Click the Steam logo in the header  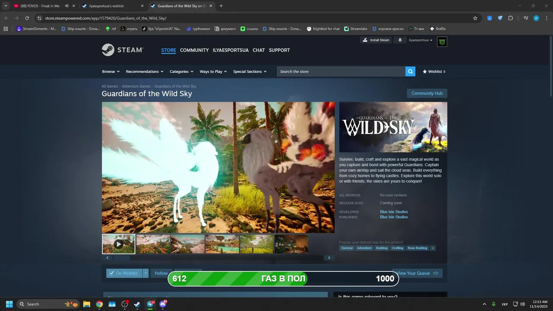[x=122, y=50]
